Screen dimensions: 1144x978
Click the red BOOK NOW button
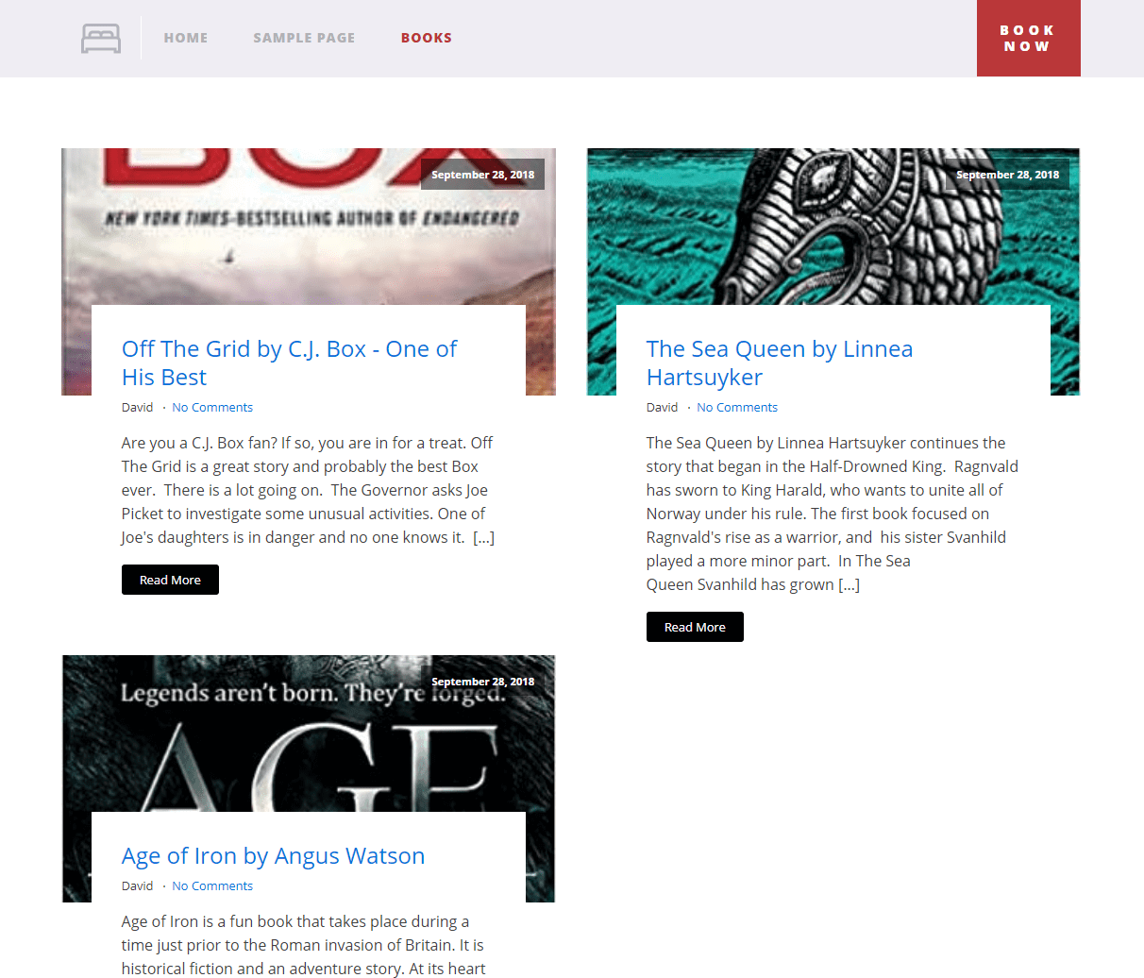point(1029,38)
